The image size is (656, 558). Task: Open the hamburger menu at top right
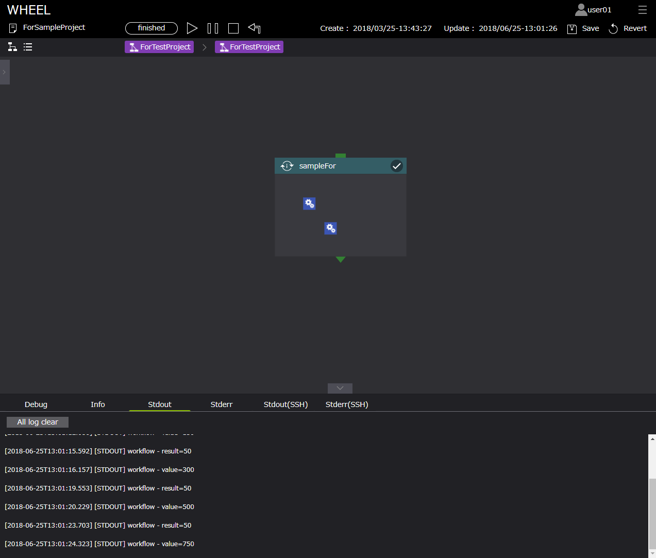click(642, 10)
